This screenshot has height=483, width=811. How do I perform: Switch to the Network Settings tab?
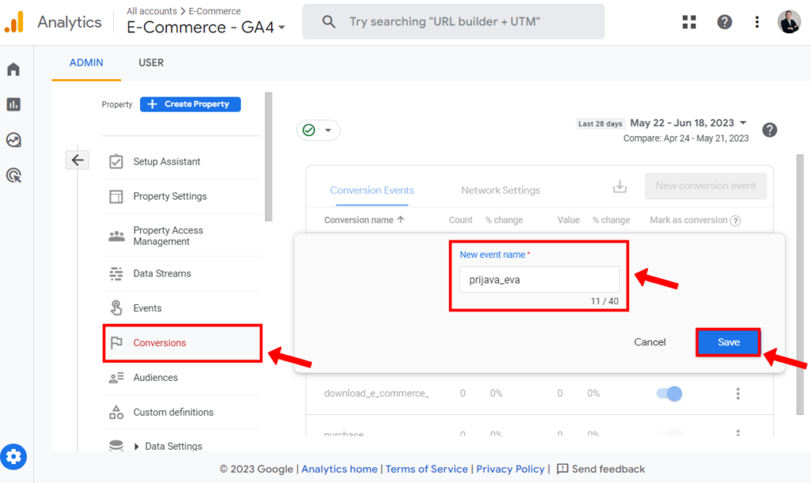(501, 190)
